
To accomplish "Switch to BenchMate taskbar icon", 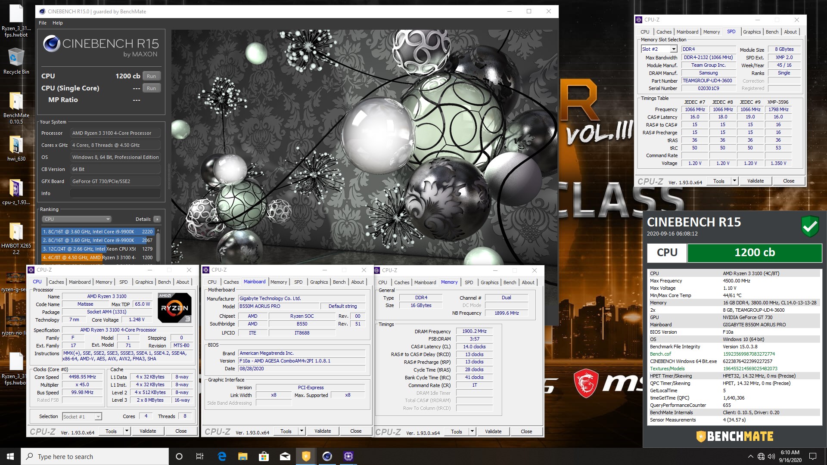I will pos(306,456).
